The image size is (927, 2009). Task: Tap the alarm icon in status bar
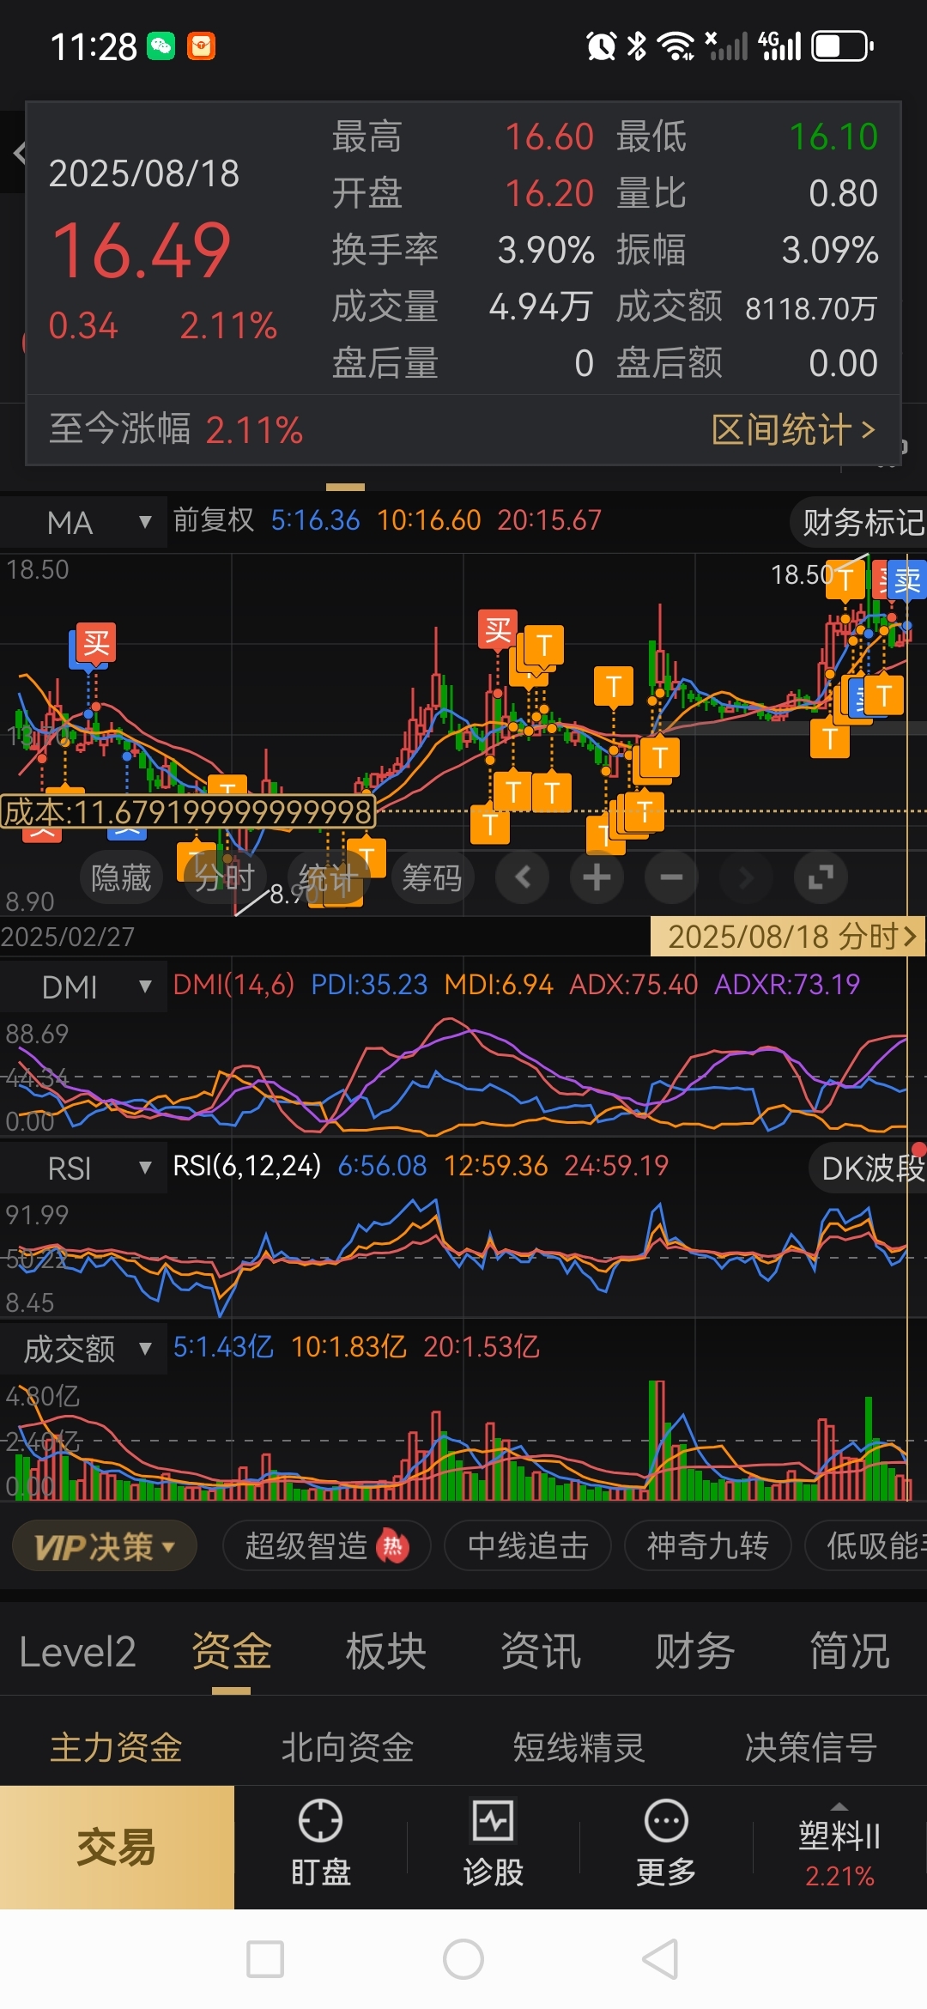click(601, 46)
